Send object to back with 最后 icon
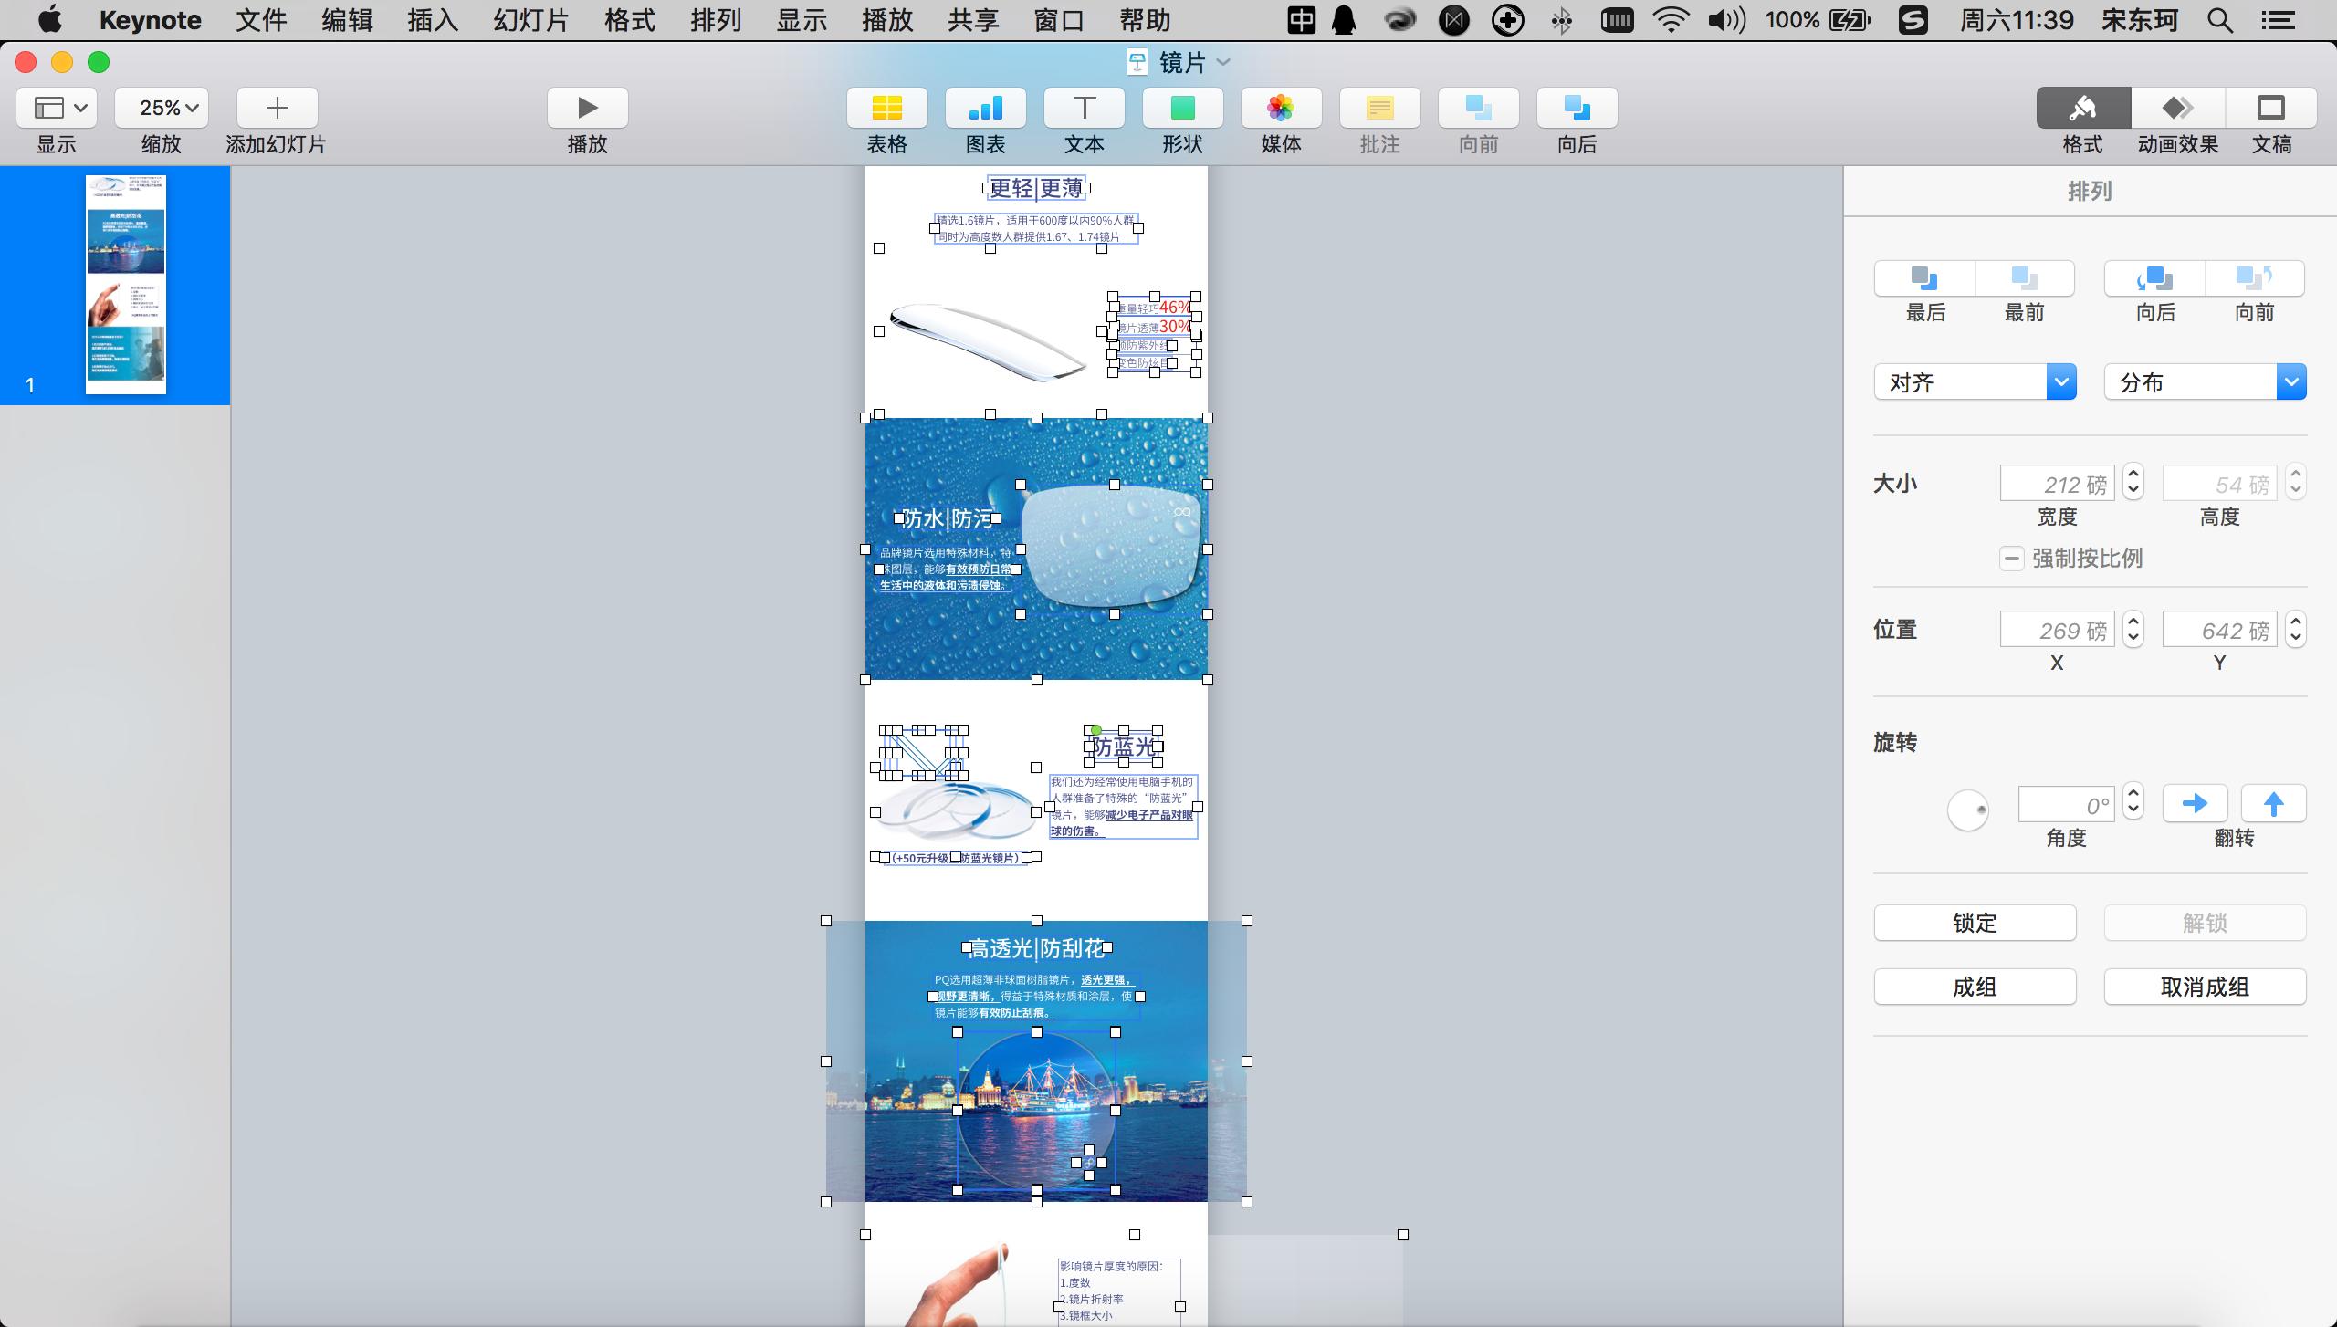Image resolution: width=2337 pixels, height=1327 pixels. click(1924, 278)
